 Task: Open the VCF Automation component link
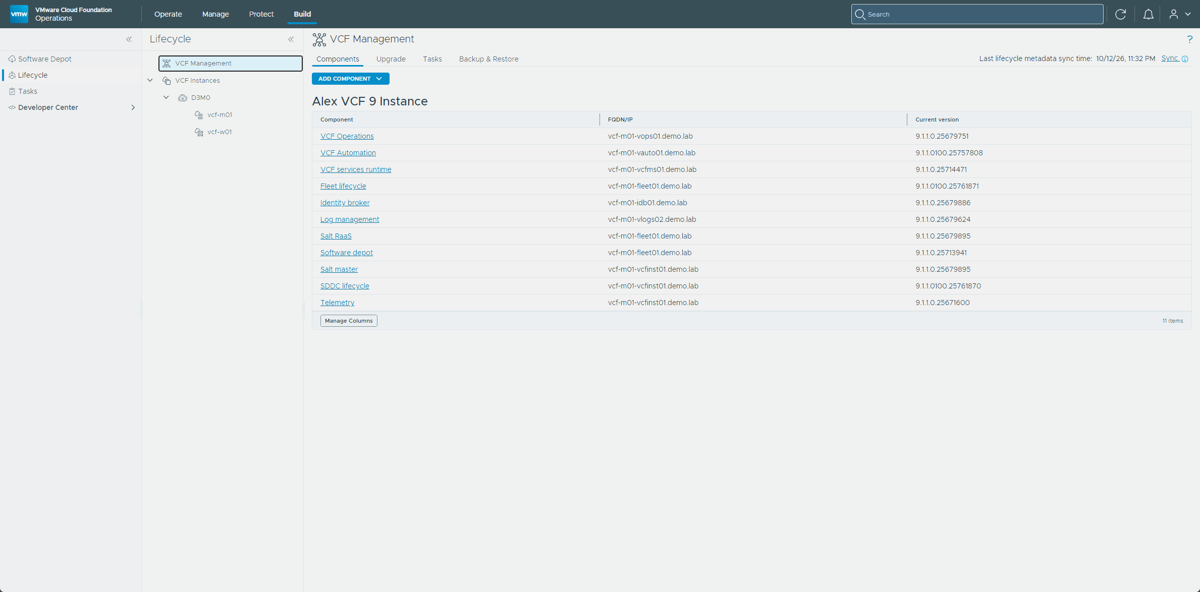pos(348,153)
